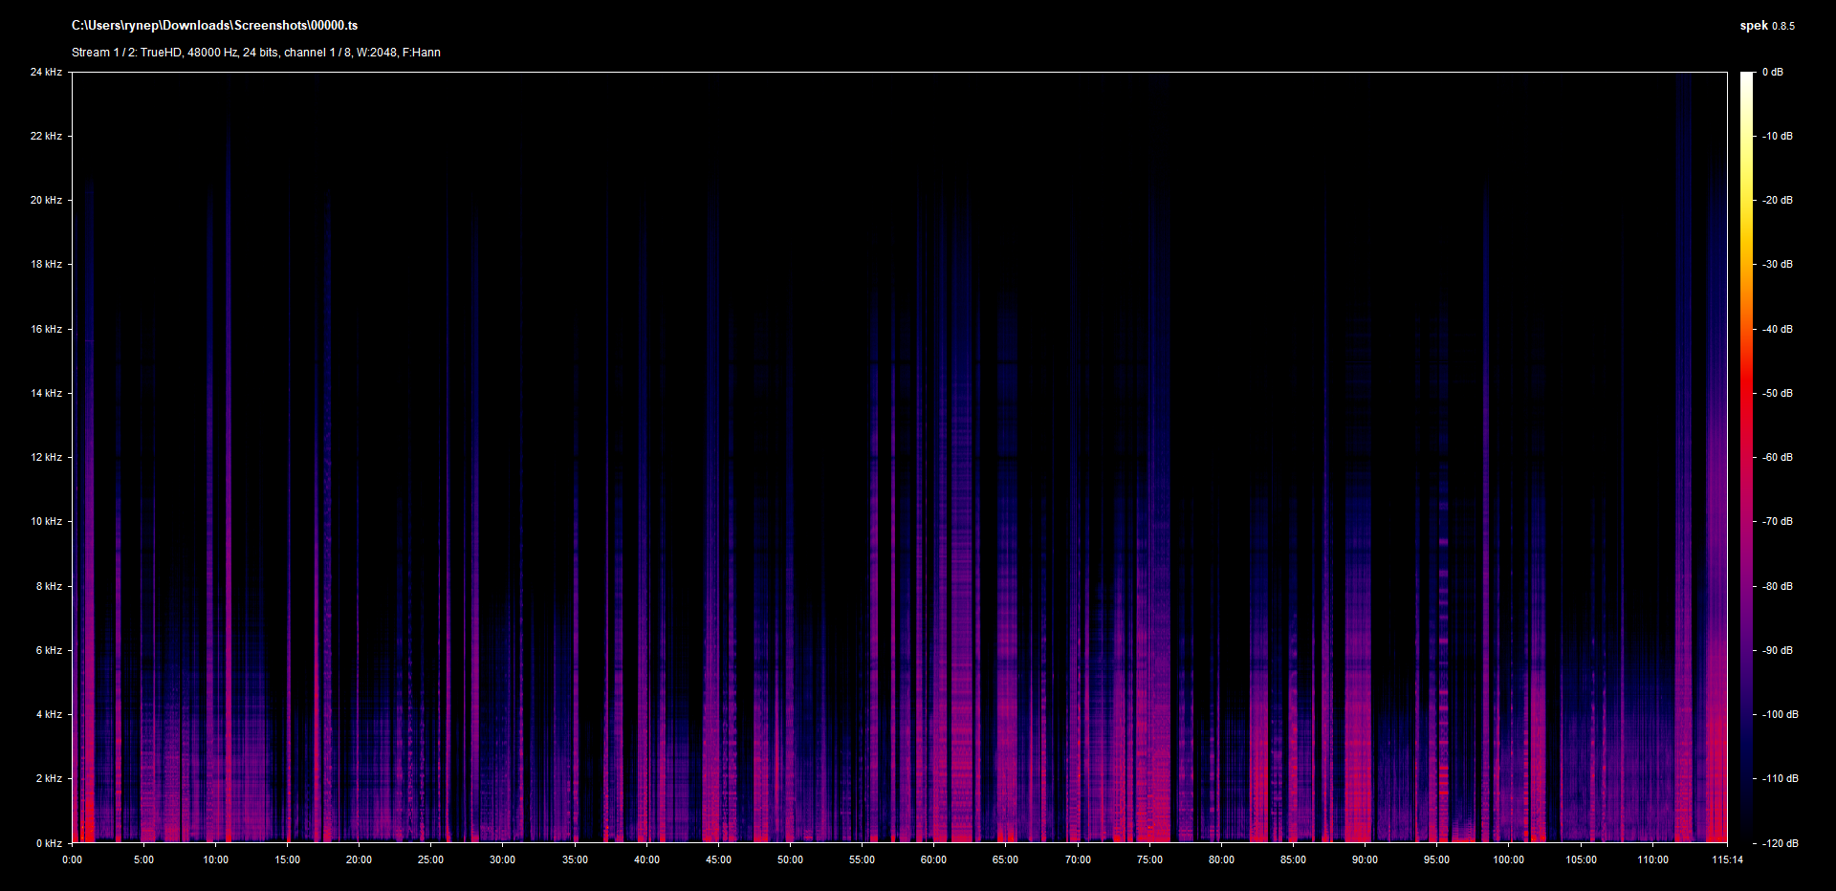Select the -50 dB legend label
This screenshot has height=891, width=1836.
coord(1778,393)
